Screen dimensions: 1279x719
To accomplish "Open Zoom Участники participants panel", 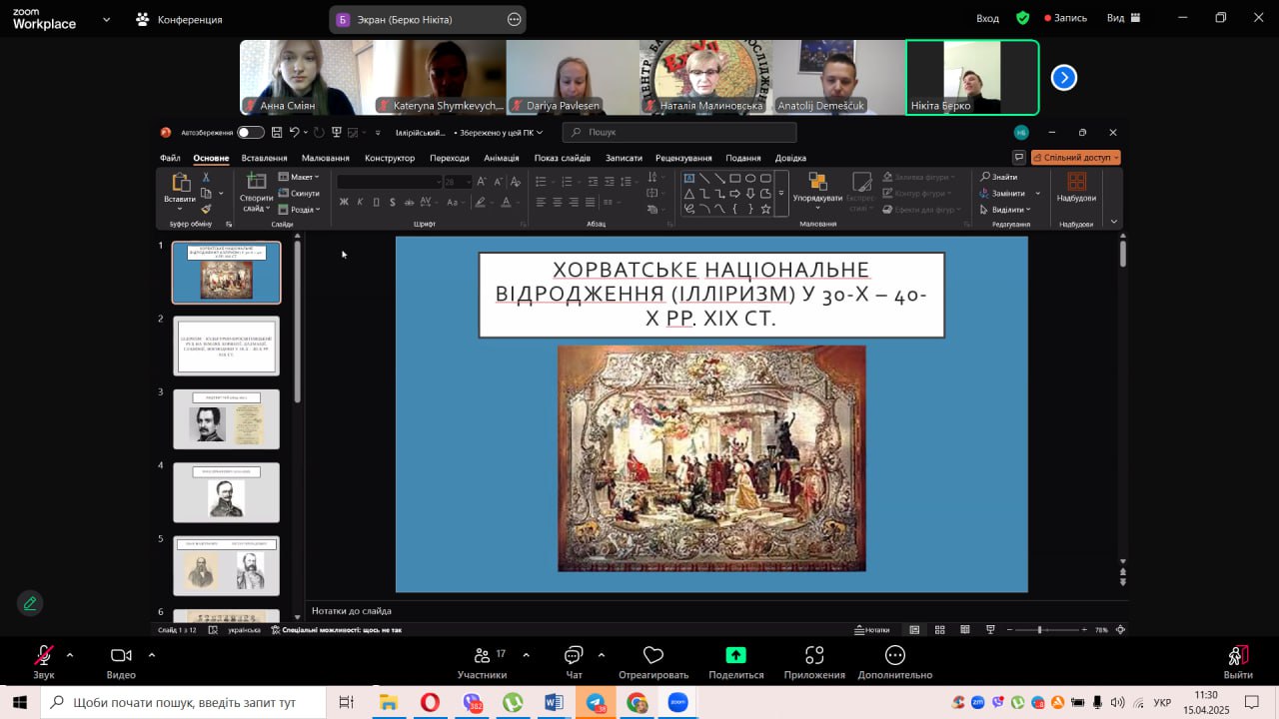I will tap(483, 661).
